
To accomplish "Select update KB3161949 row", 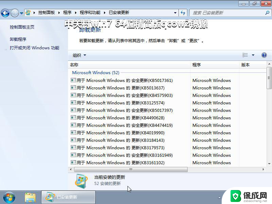I will pos(167,155).
